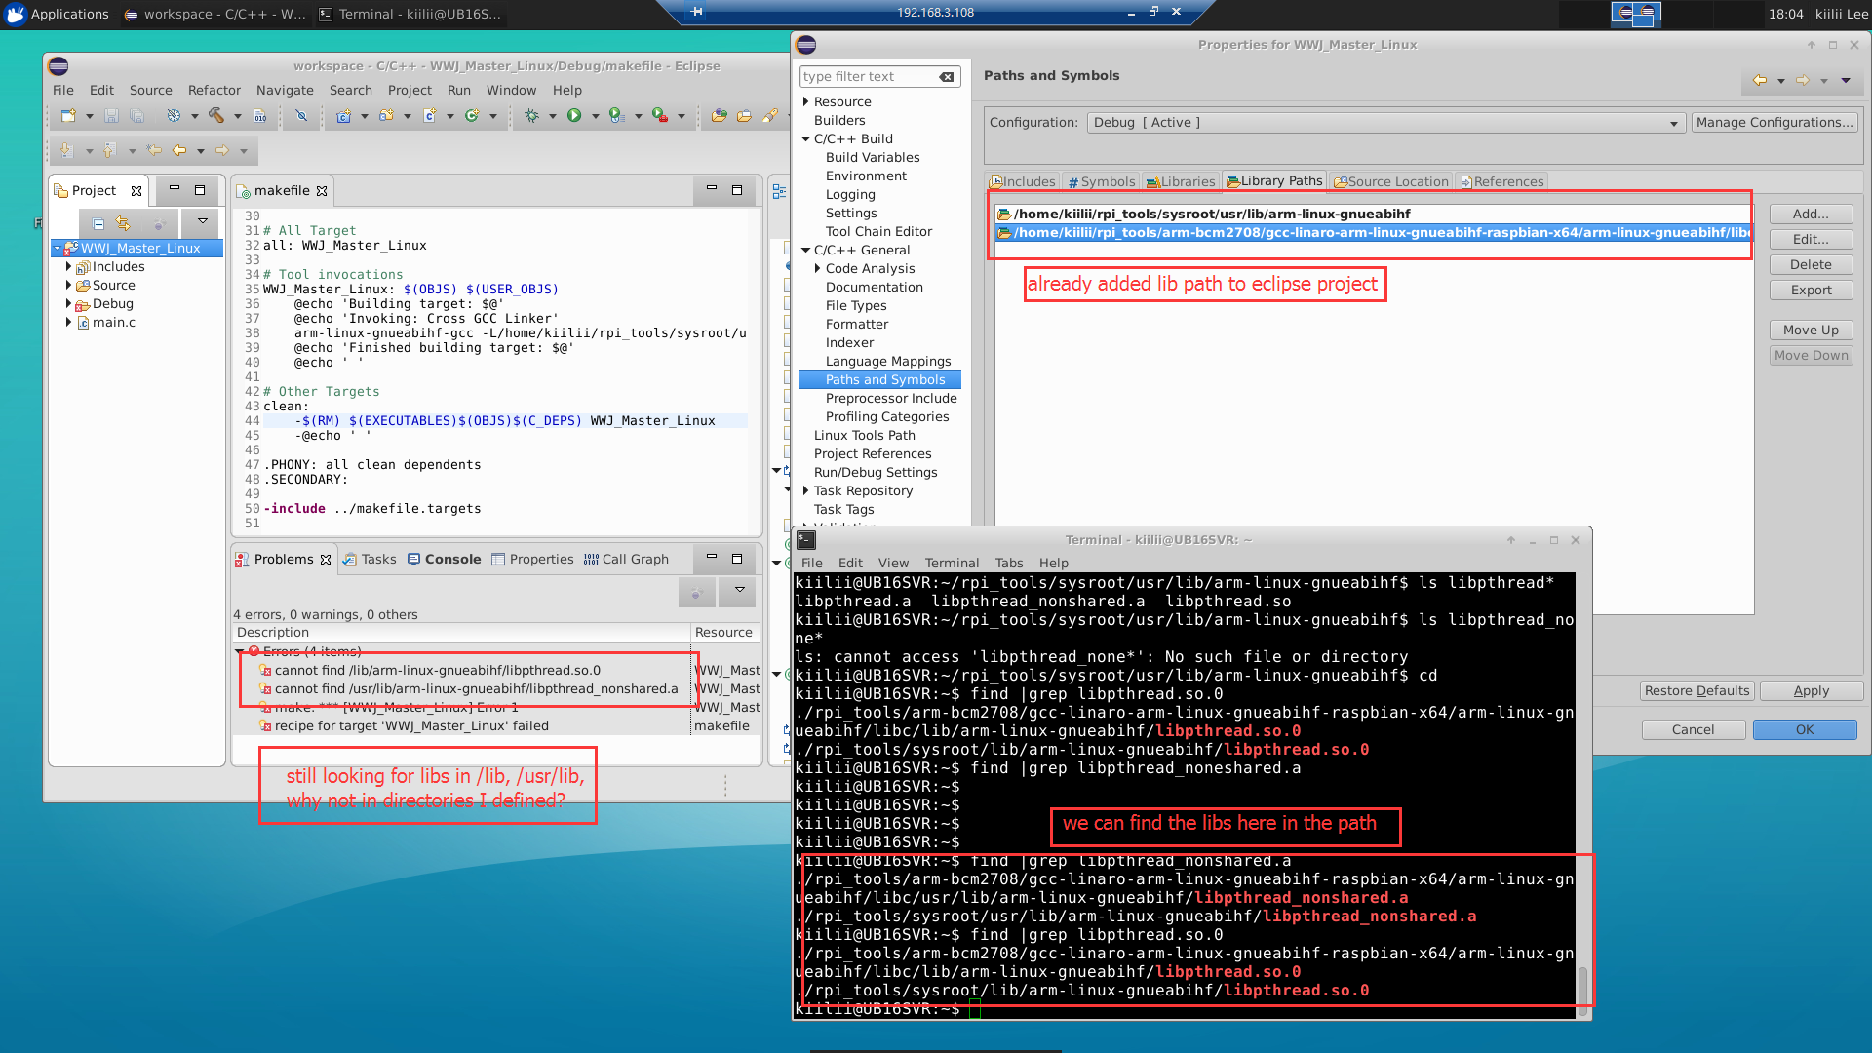The height and width of the screenshot is (1053, 1872).
Task: Click the New C/C++ Project icon
Action: point(344,116)
